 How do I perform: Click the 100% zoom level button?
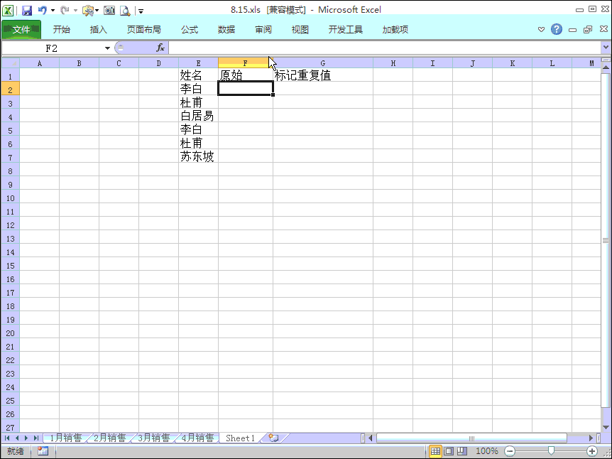click(x=487, y=451)
